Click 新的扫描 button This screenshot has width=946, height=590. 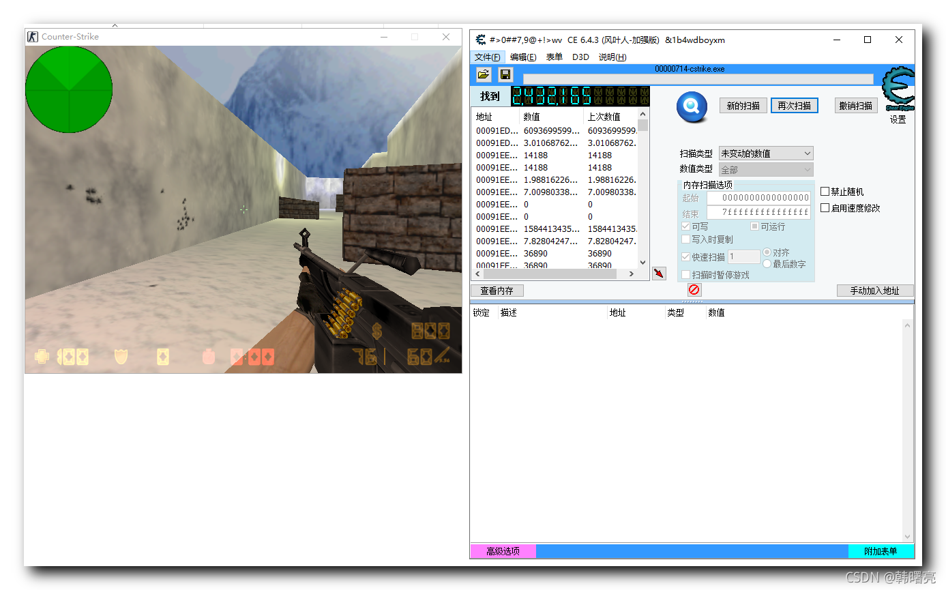(743, 106)
